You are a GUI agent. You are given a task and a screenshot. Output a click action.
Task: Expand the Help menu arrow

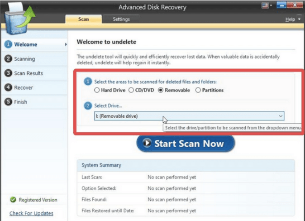pos(300,19)
